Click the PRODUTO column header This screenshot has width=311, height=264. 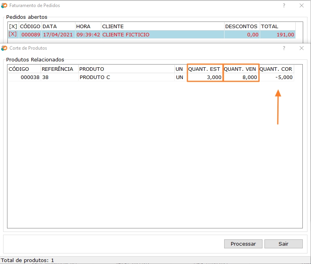pos(92,69)
